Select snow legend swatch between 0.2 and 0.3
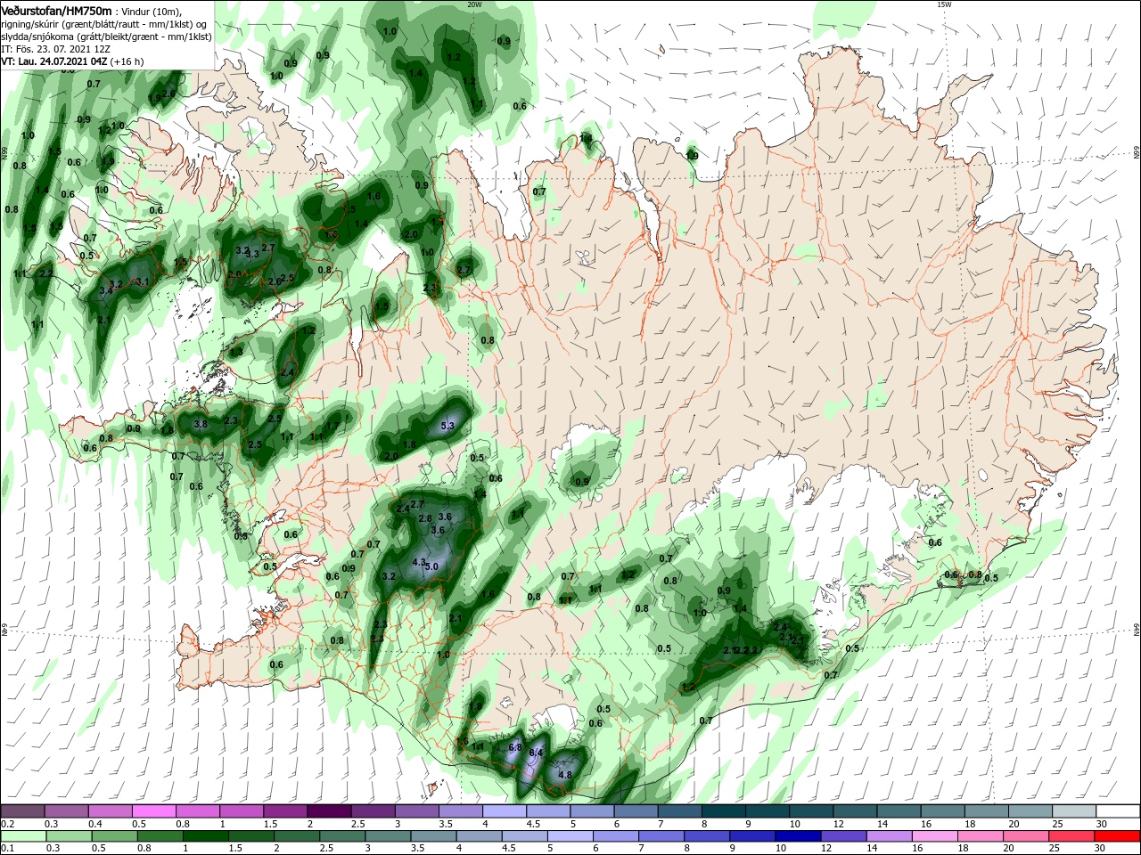Screen dimensions: 1141x855 pyautogui.click(x=22, y=810)
